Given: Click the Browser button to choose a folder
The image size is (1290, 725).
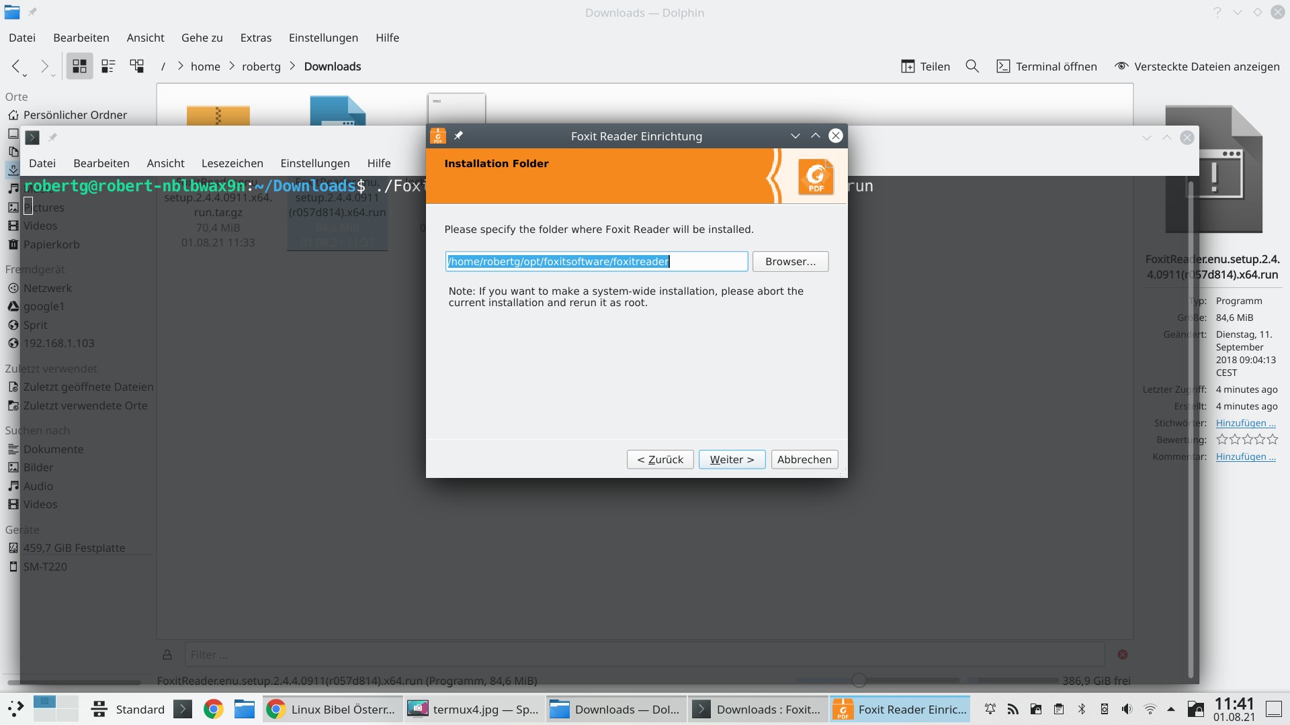Looking at the screenshot, I should [790, 261].
